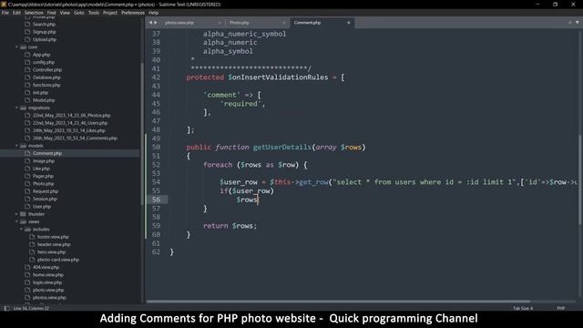Image resolution: width=583 pixels, height=328 pixels.
Task: Open photo-card.view.php in includes
Action: pos(58,260)
